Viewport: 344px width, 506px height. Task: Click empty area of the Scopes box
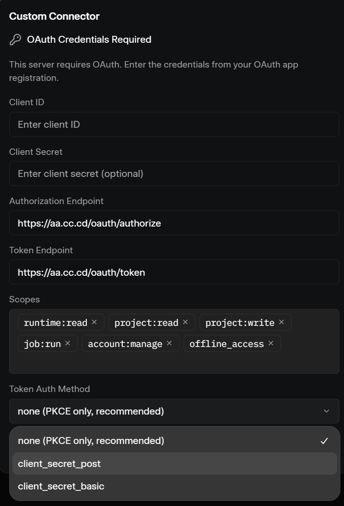tap(174, 363)
